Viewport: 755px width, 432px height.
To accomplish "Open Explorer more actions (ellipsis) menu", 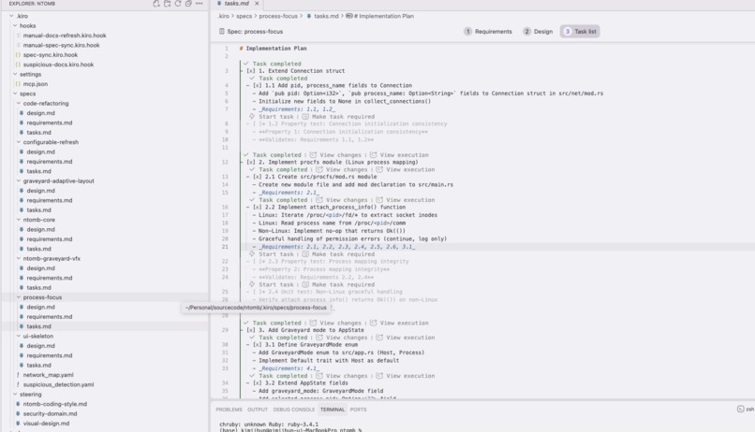I will pos(200,4).
